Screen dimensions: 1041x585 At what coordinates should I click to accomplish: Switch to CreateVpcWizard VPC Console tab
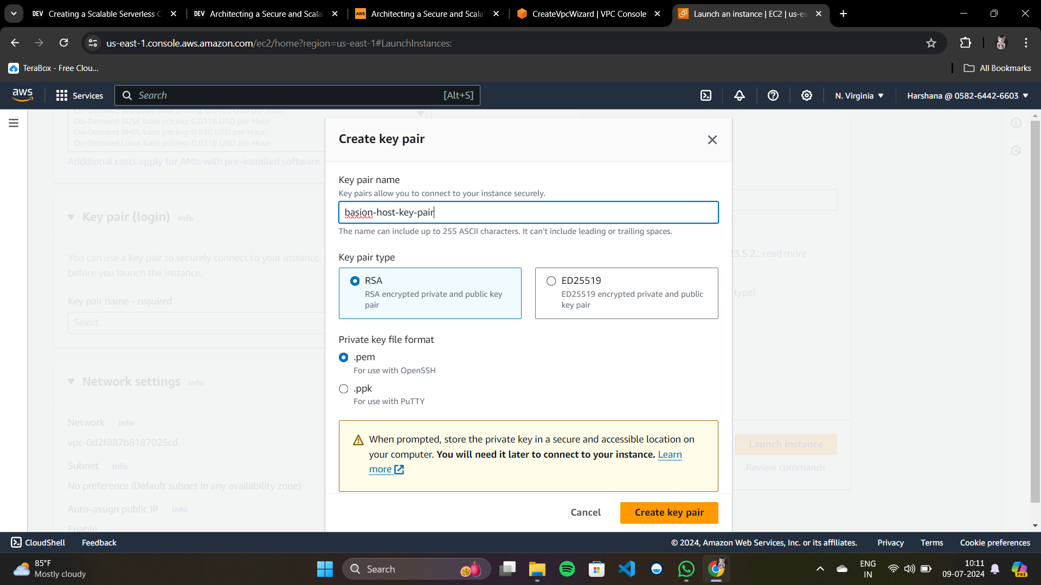click(x=588, y=14)
